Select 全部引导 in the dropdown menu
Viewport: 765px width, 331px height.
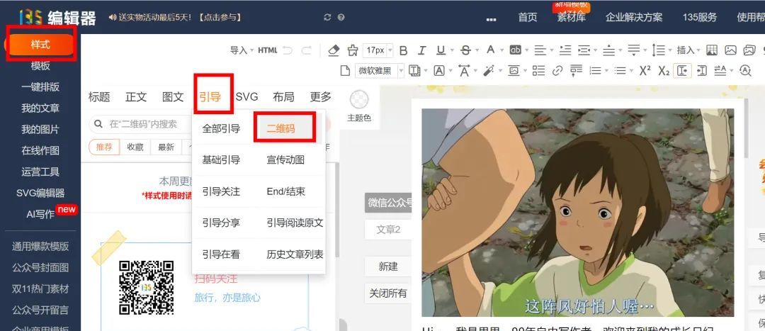tap(221, 128)
